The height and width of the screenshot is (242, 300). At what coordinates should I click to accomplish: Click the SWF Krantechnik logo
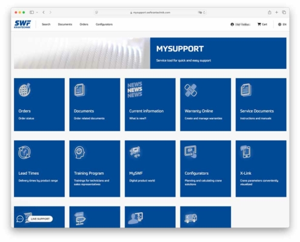point(22,24)
